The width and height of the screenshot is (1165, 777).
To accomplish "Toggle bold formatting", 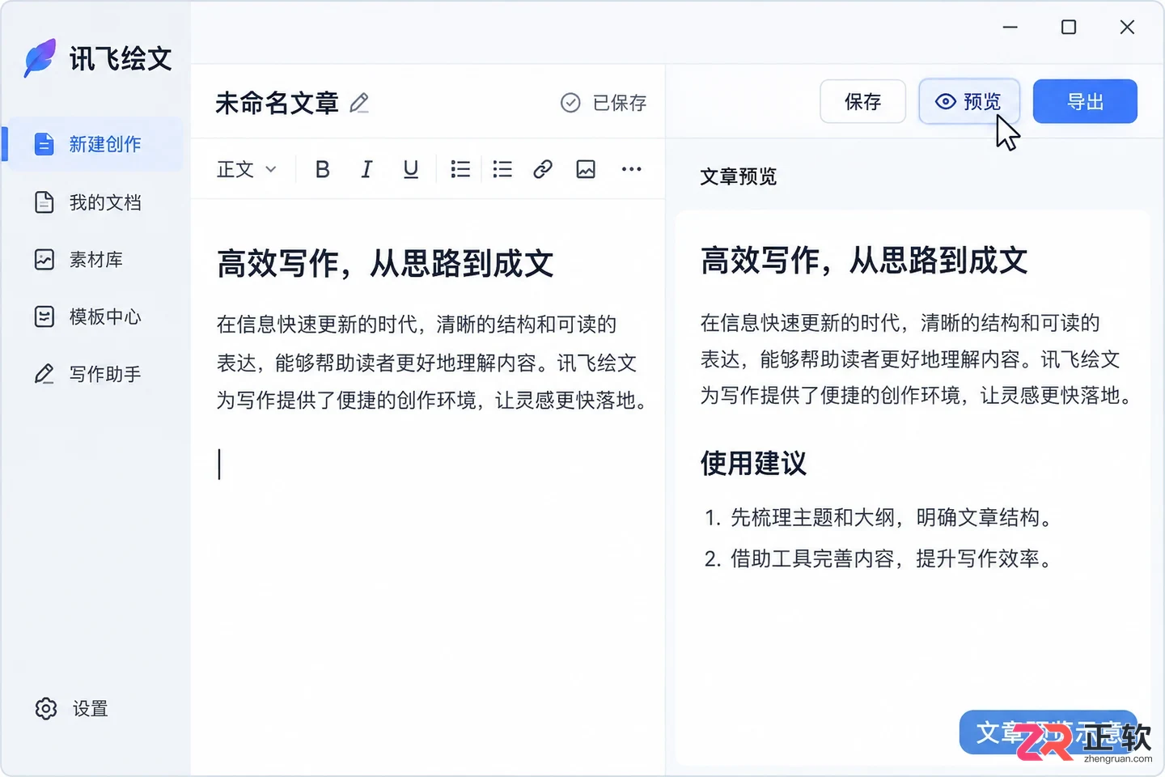I will [322, 169].
